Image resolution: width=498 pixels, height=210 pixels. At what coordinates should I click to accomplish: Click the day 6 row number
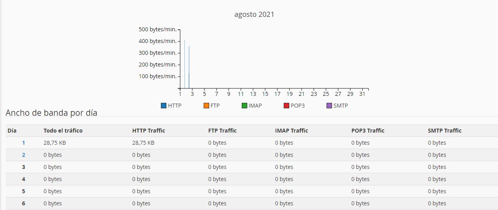click(24, 203)
